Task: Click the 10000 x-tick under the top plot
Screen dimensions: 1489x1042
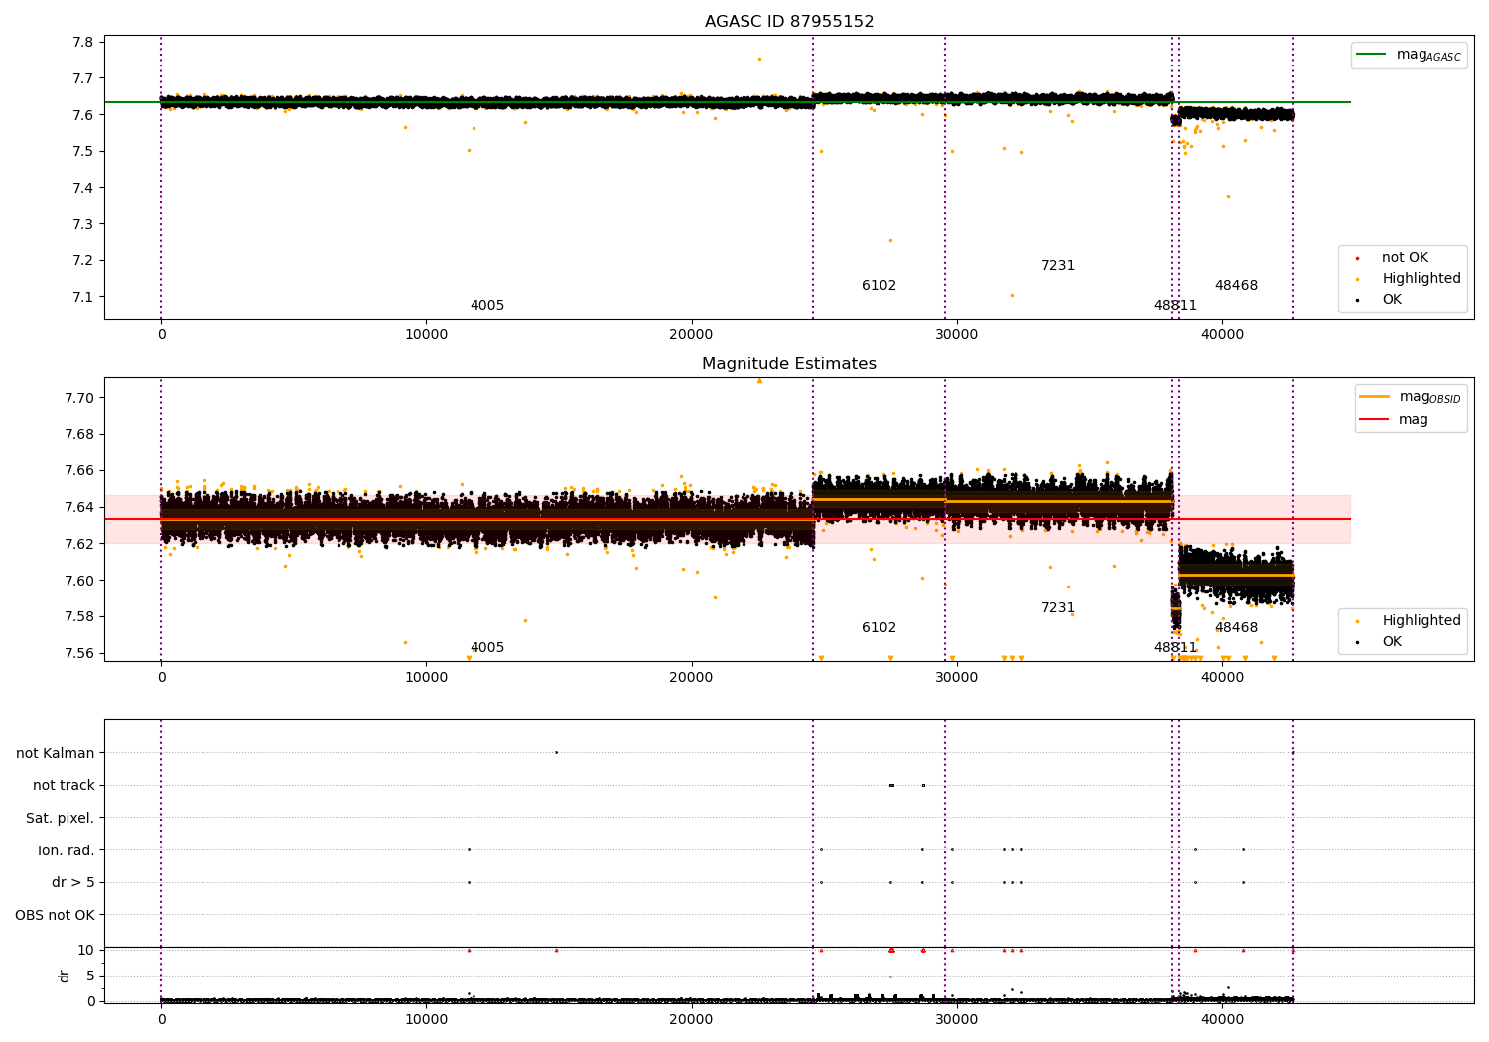Action: 426,335
